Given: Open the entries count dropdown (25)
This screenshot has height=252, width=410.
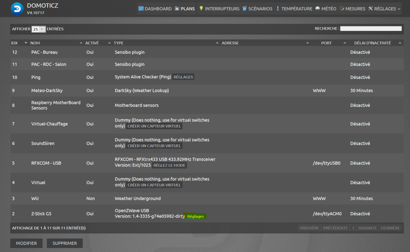Looking at the screenshot, I should point(38,29).
